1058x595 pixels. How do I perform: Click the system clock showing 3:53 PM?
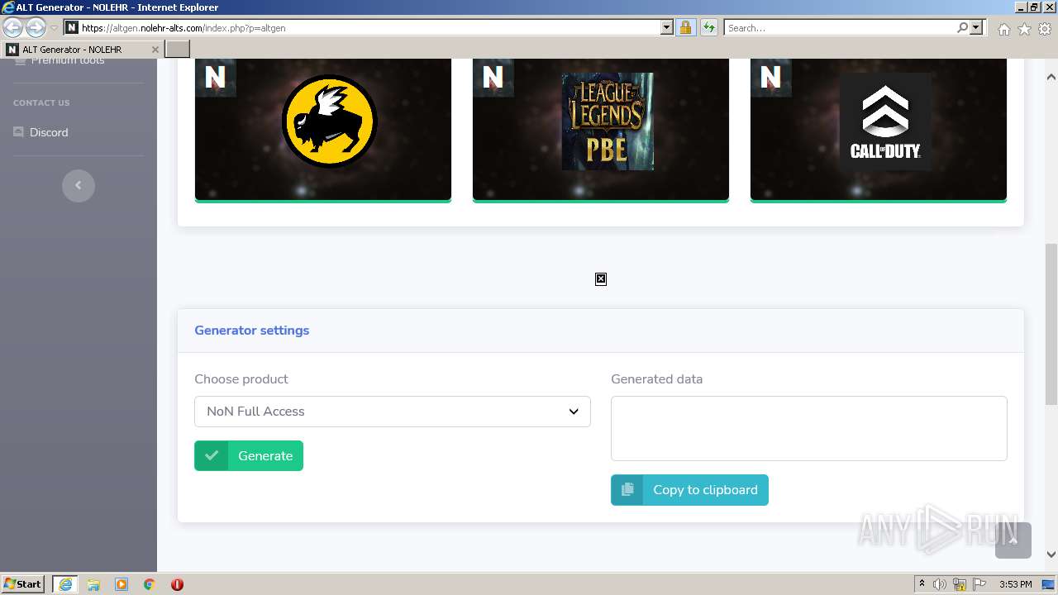(1015, 584)
